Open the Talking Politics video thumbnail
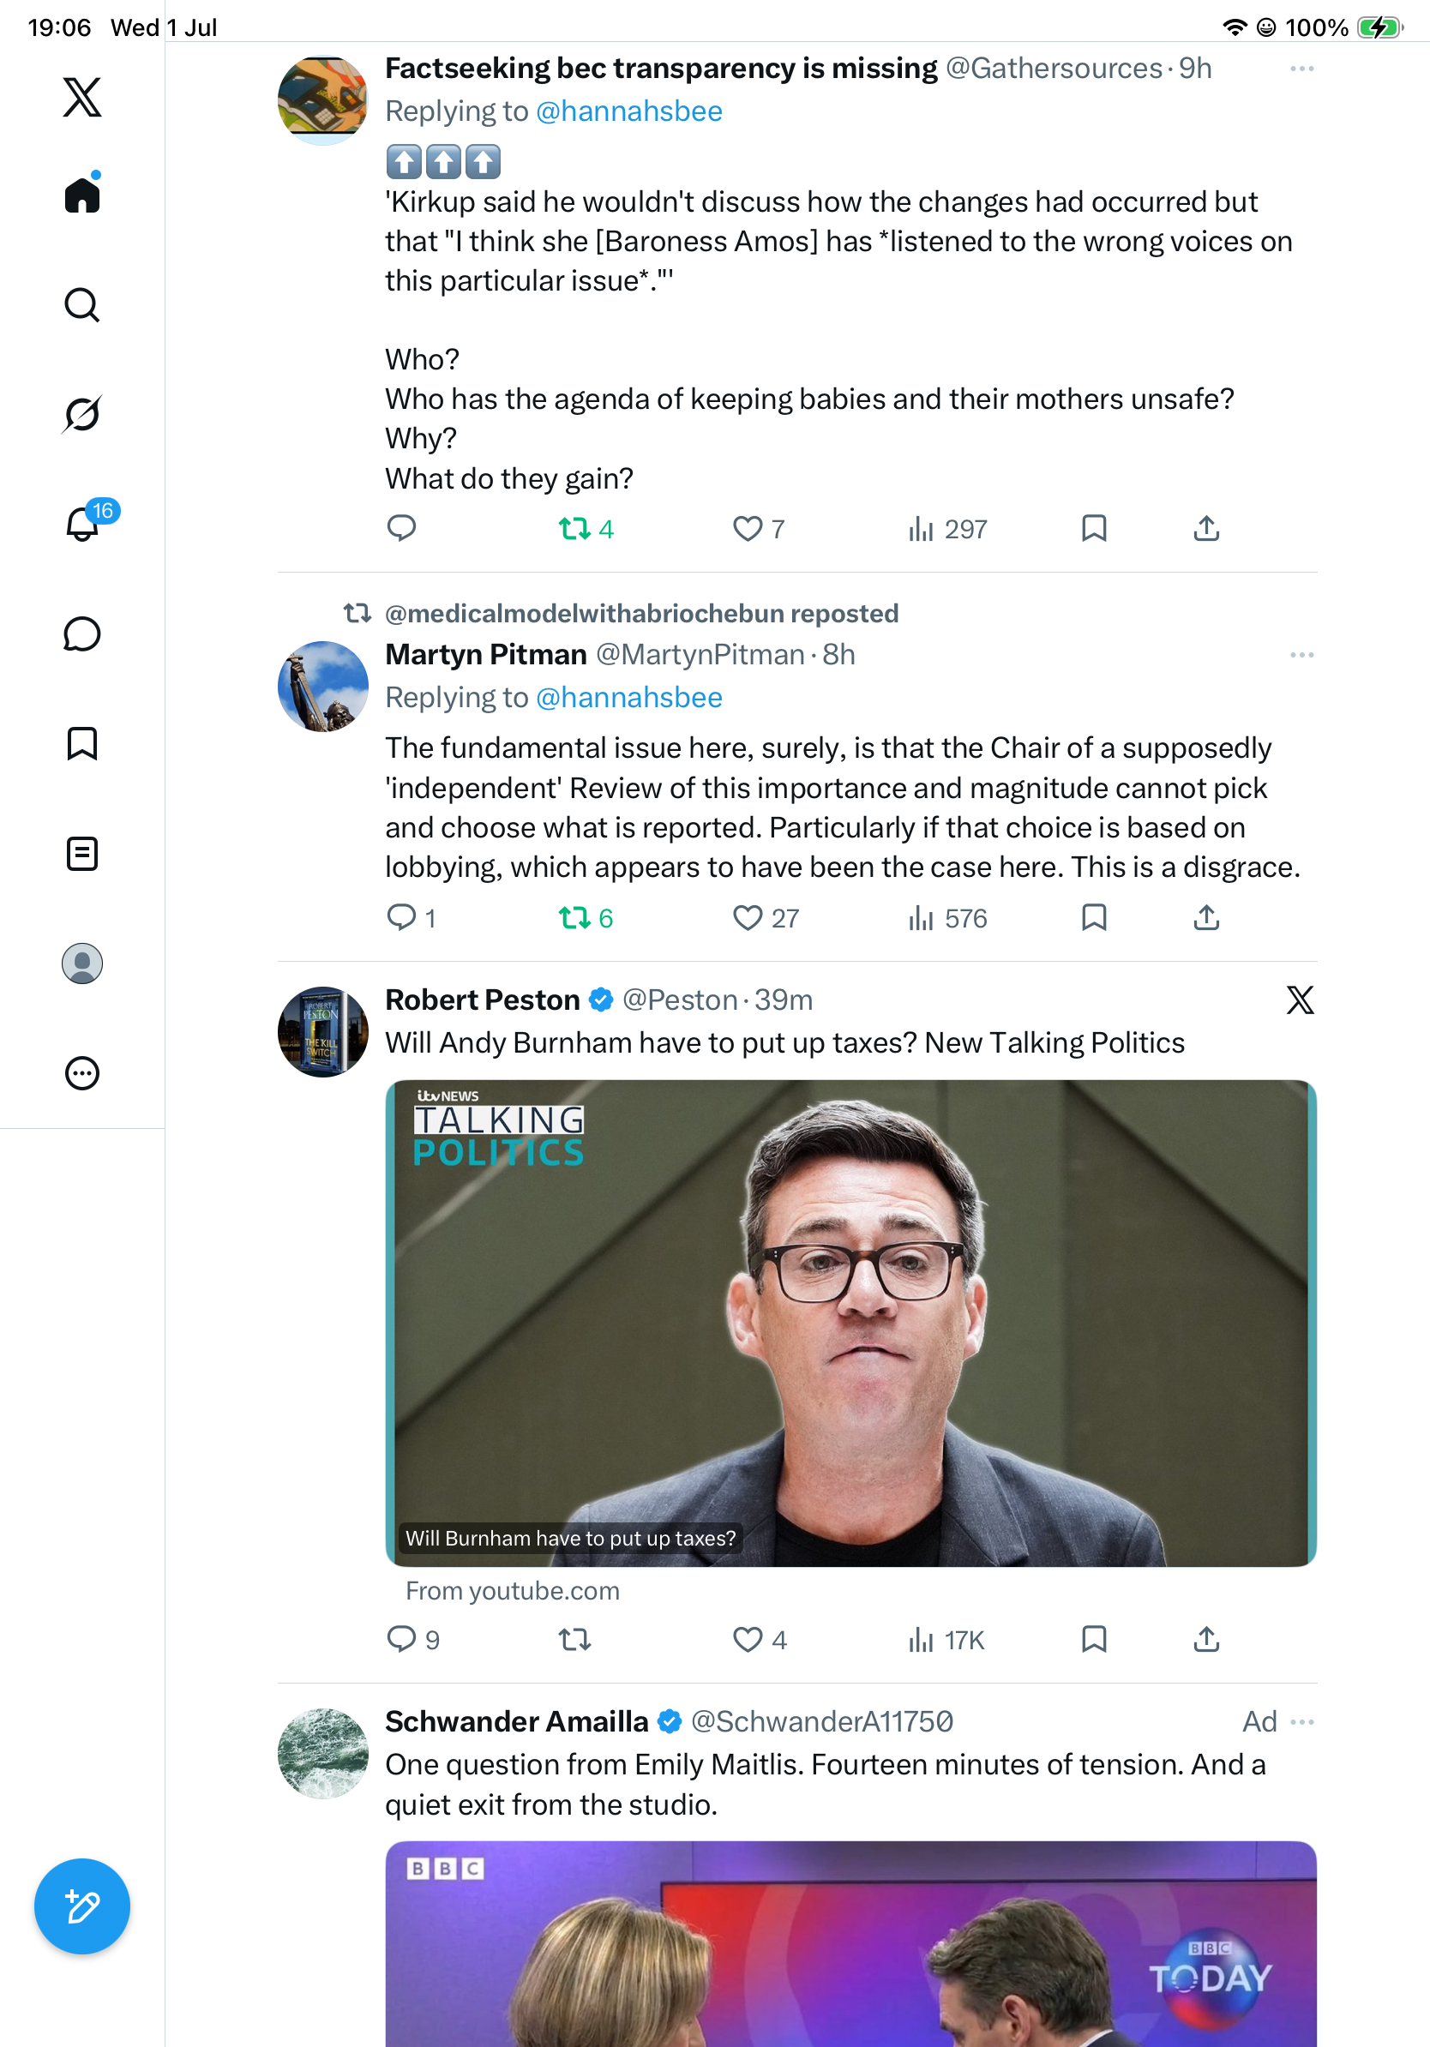This screenshot has width=1430, height=2047. tap(850, 1323)
